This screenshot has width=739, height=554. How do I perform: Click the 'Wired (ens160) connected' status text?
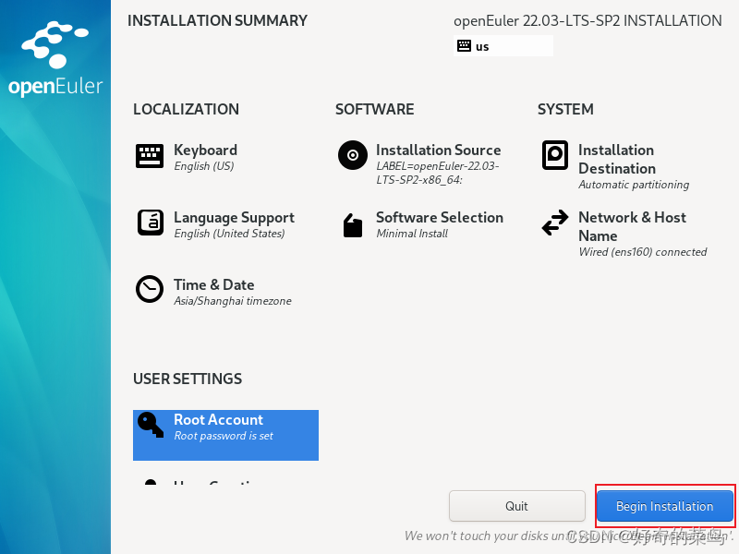pos(642,252)
